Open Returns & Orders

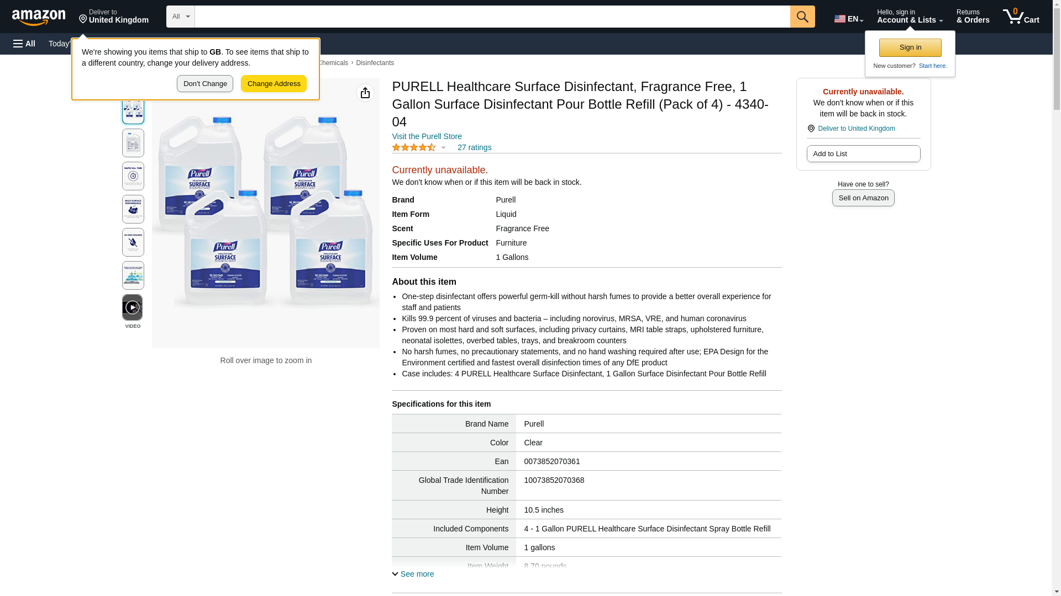click(973, 17)
